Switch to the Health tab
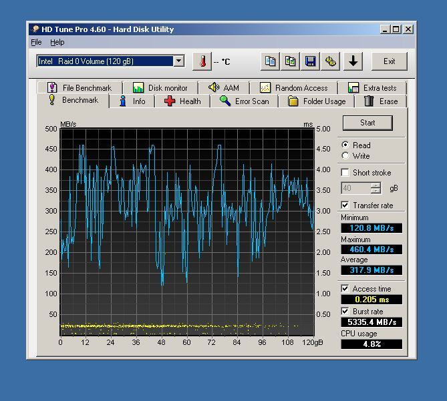 tap(182, 101)
